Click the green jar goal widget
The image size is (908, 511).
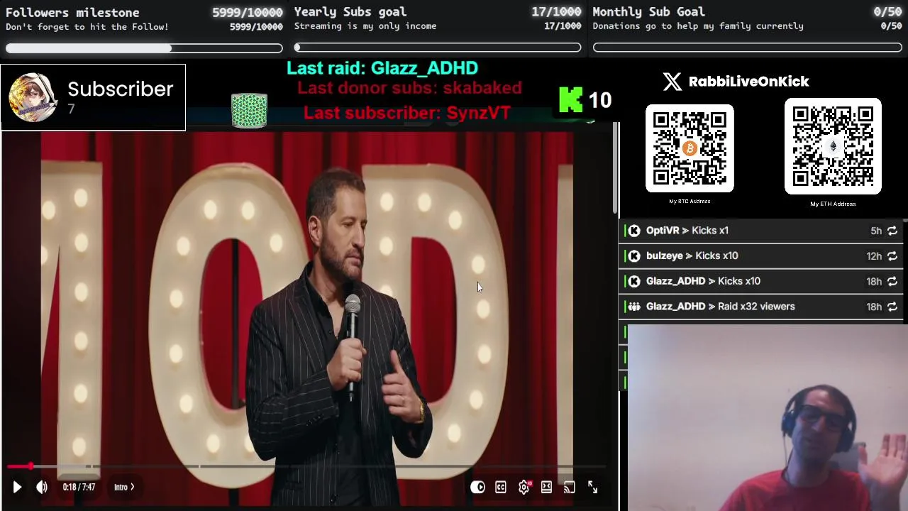point(249,111)
